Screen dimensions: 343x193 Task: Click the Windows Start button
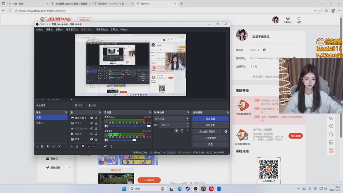click(124, 189)
